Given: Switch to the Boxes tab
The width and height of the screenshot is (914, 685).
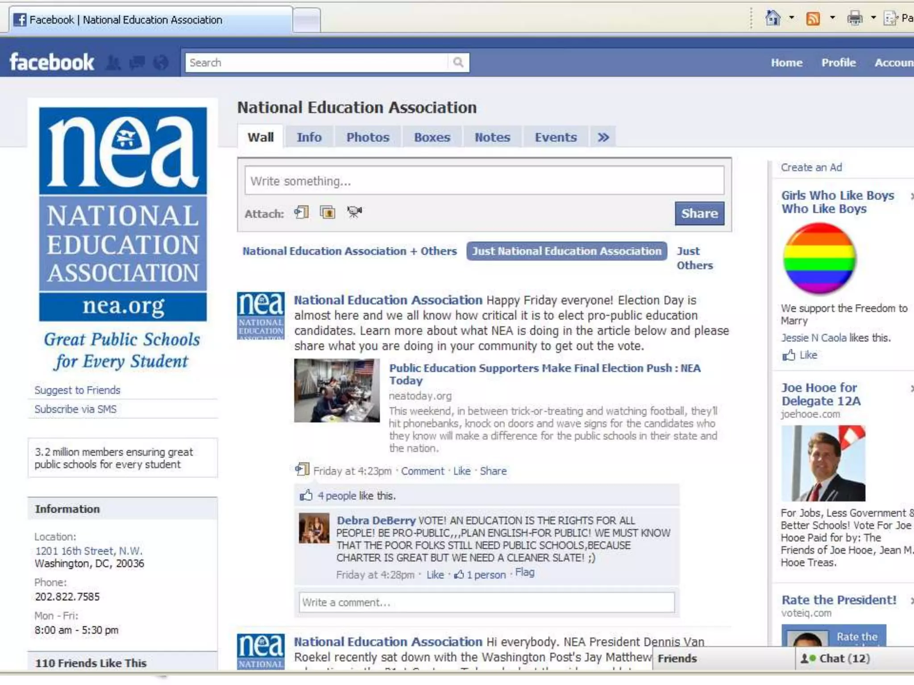Looking at the screenshot, I should tap(432, 137).
